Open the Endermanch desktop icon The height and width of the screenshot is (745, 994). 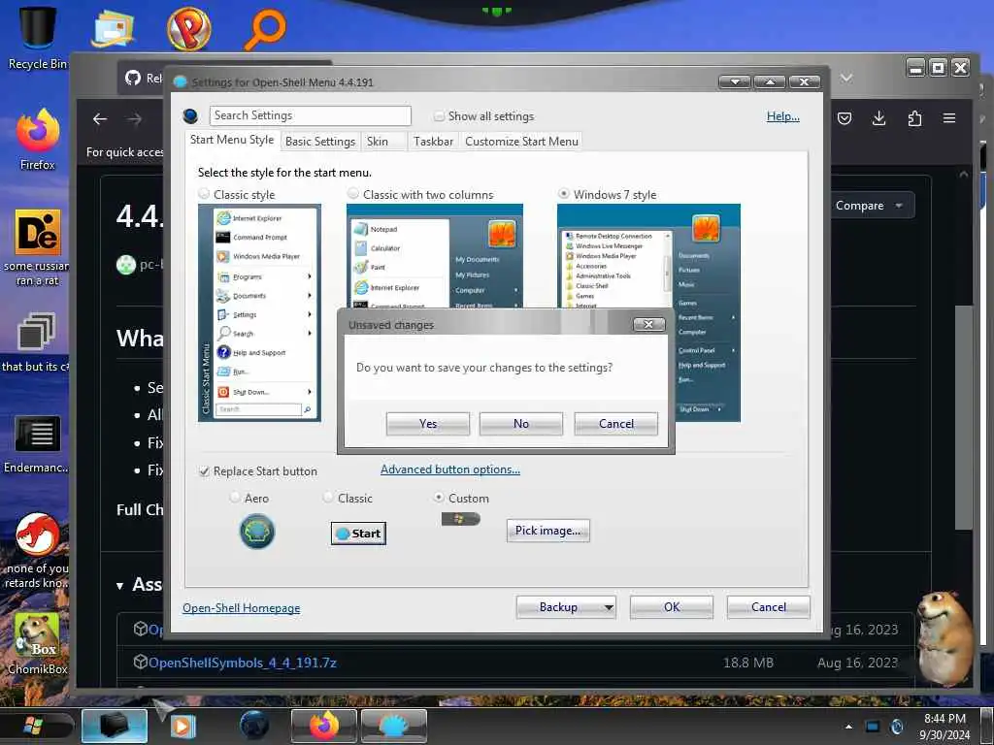pos(37,443)
